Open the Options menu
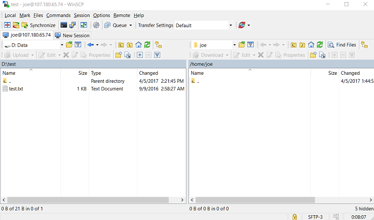The image size is (374, 220). coord(102,15)
